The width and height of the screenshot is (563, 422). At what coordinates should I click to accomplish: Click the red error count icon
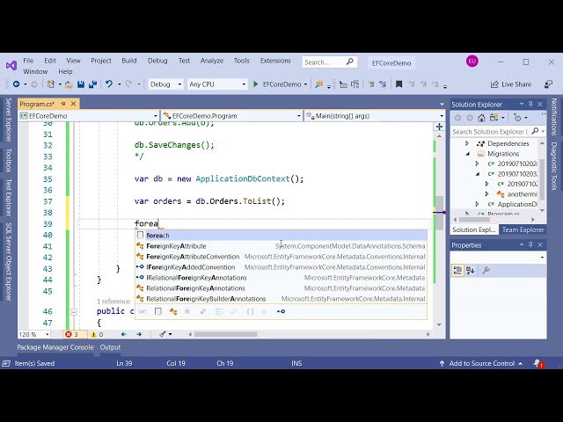point(69,334)
